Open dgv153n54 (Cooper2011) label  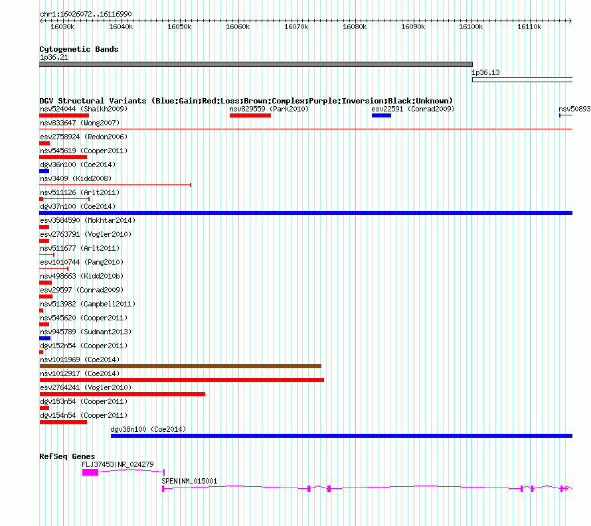(x=84, y=401)
